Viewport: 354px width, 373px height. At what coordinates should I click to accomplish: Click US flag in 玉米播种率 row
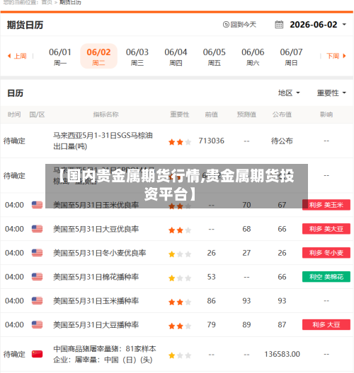(37, 301)
